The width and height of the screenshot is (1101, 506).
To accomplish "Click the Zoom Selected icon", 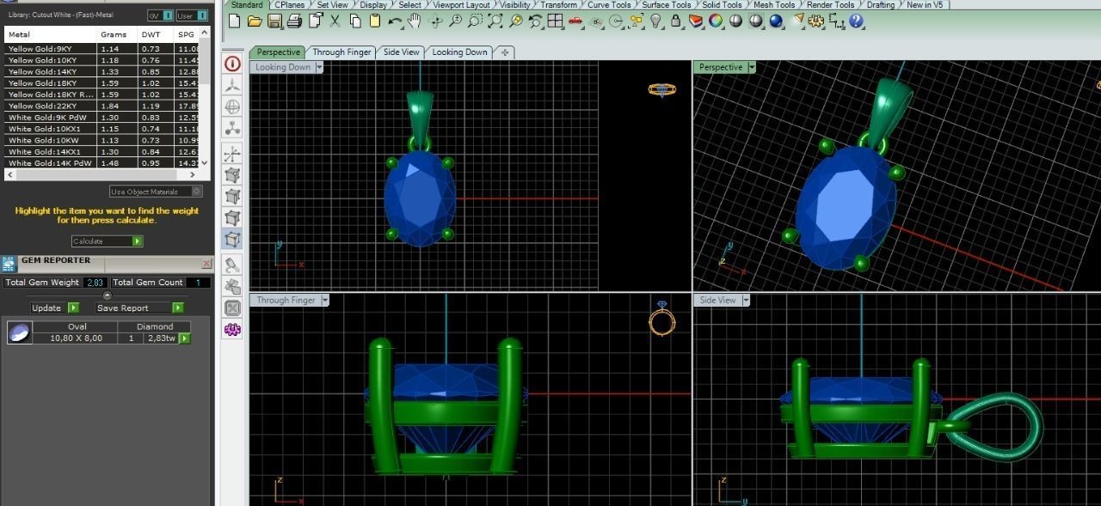I will point(515,21).
